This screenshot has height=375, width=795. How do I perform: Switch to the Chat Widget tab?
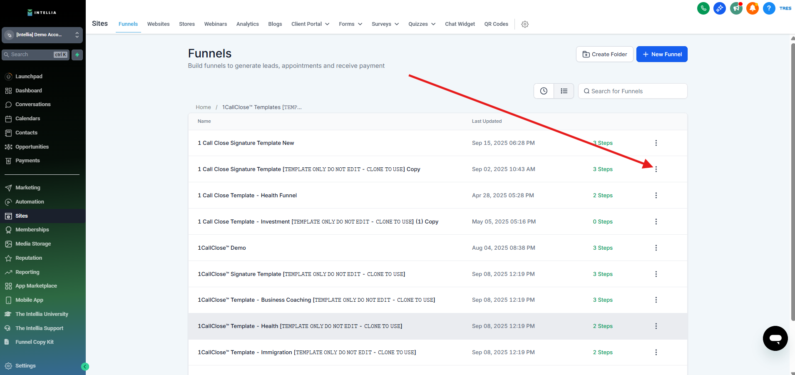point(460,24)
